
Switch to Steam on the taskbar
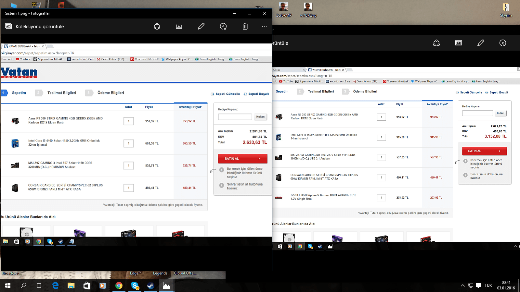tap(150, 286)
